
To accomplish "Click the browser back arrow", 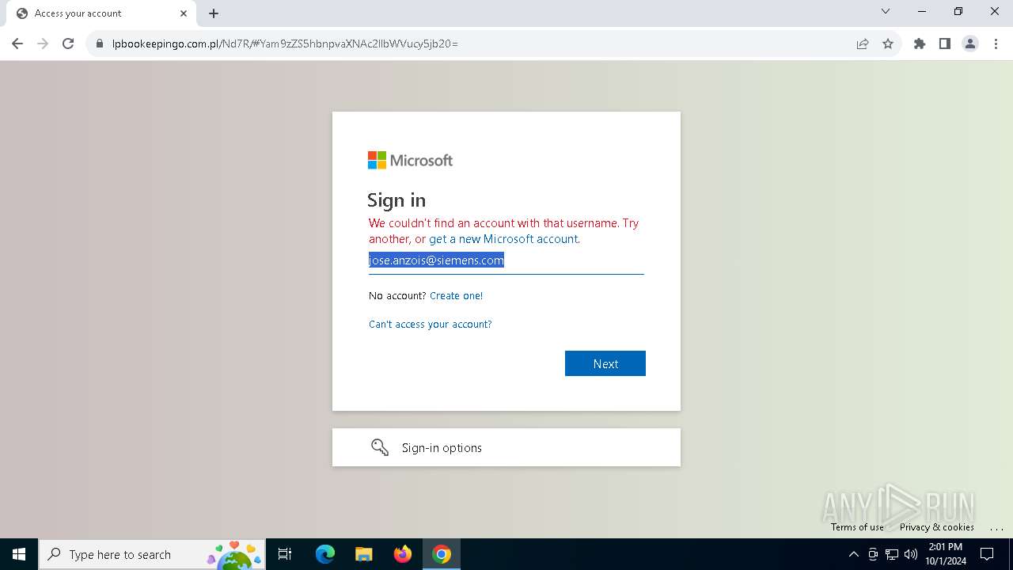I will (17, 44).
